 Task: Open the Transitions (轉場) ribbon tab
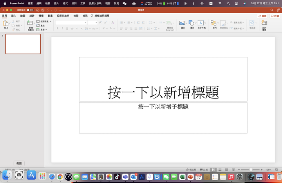[x=41, y=16]
